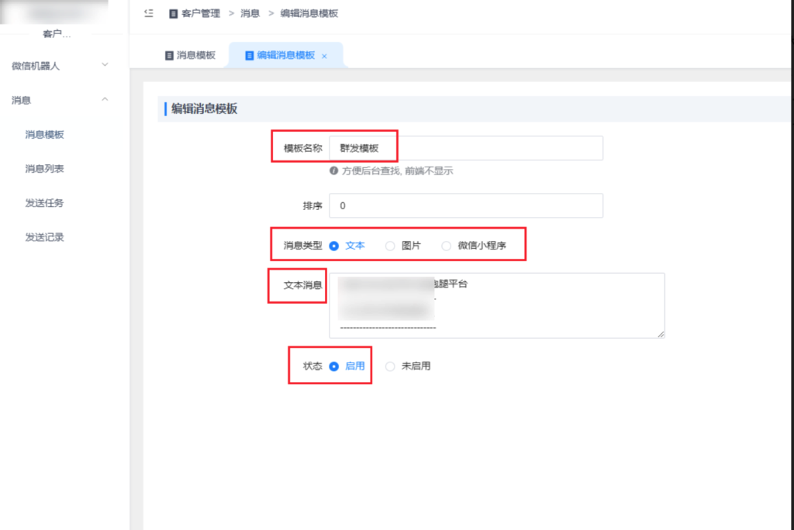Click the document icon beside 客户管理 breadcrumb
The image size is (794, 530).
coord(172,13)
